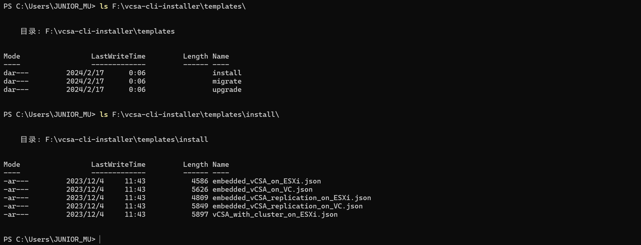Click the first LastWriteTime column header

click(118, 56)
